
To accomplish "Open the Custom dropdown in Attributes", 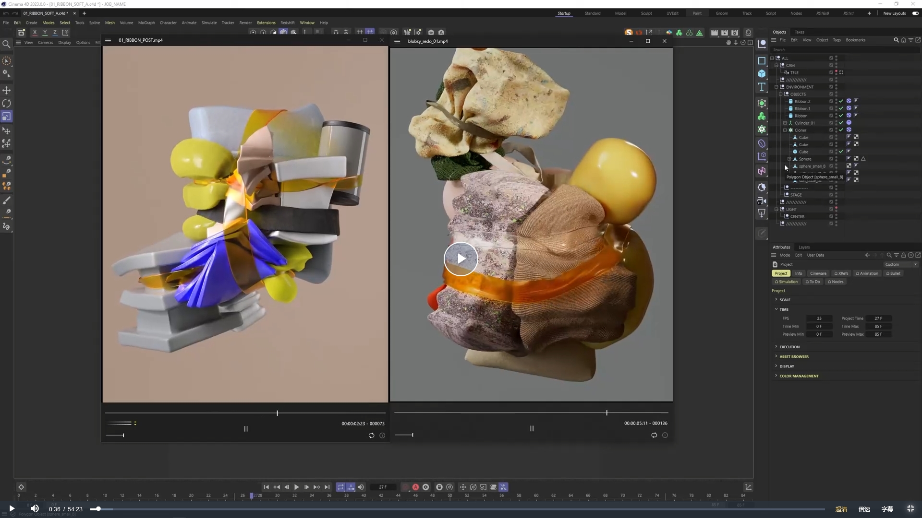I will tap(901, 264).
